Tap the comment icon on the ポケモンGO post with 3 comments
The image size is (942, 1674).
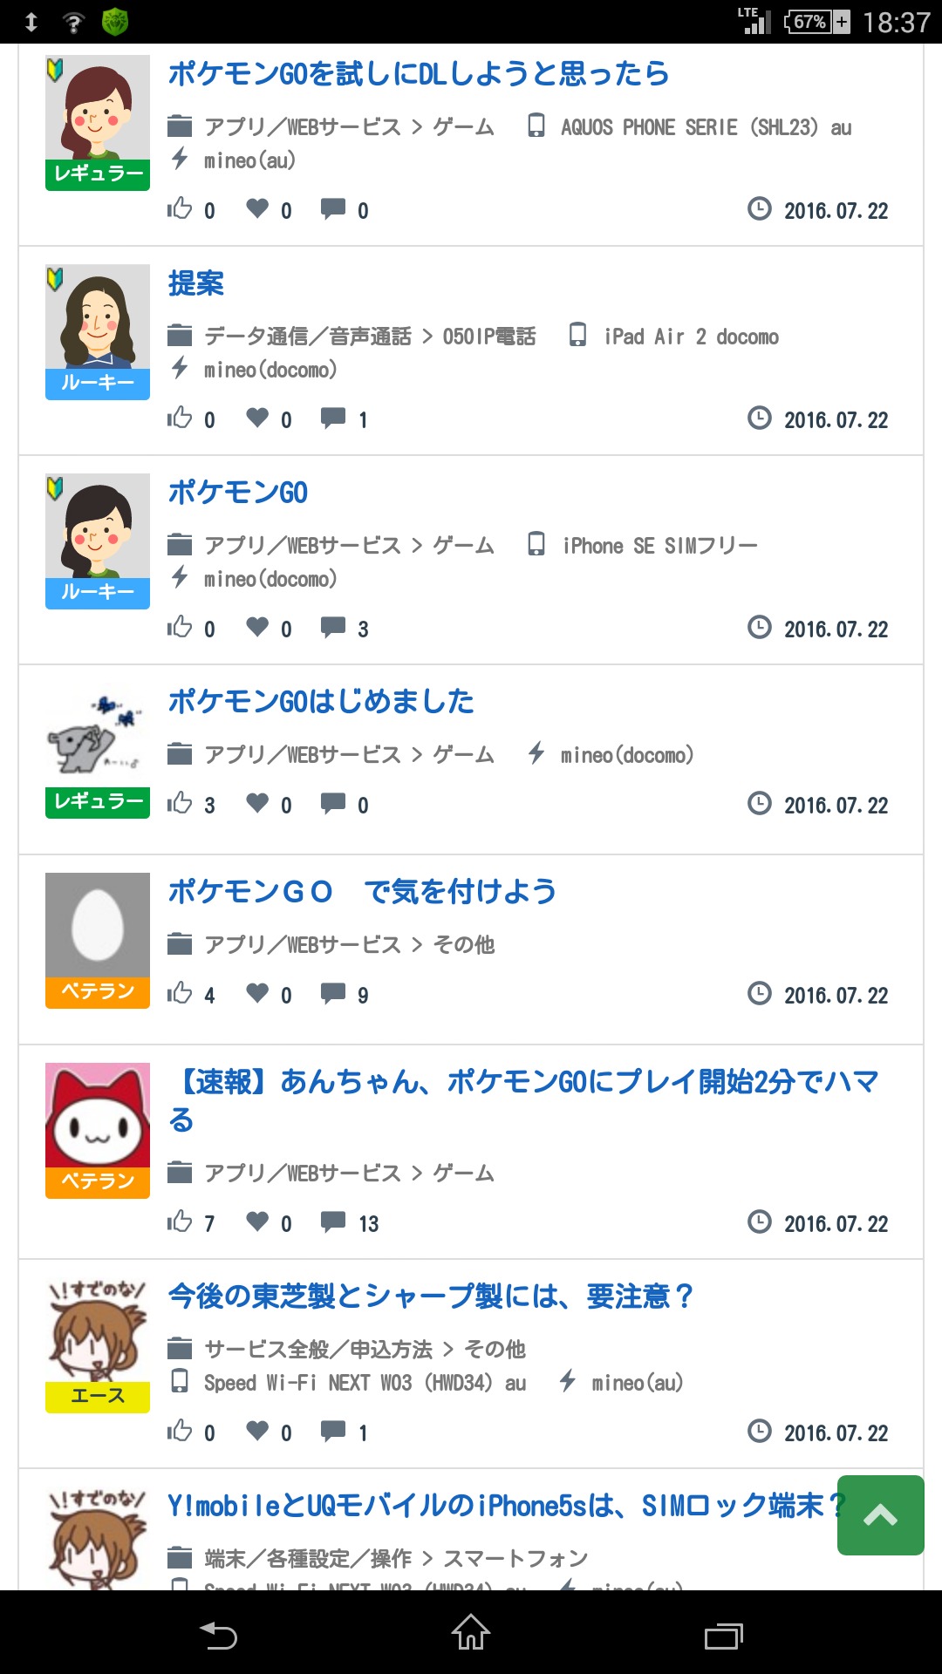coord(332,626)
